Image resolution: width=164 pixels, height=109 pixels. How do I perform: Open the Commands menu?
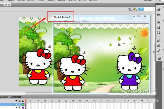(51, 1)
